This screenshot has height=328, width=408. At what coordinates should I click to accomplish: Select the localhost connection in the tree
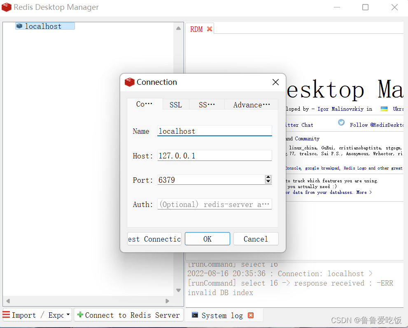45,26
